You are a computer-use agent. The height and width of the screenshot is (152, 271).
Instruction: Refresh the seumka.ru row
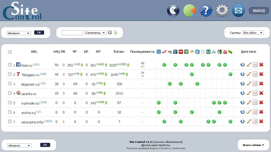coord(242,93)
